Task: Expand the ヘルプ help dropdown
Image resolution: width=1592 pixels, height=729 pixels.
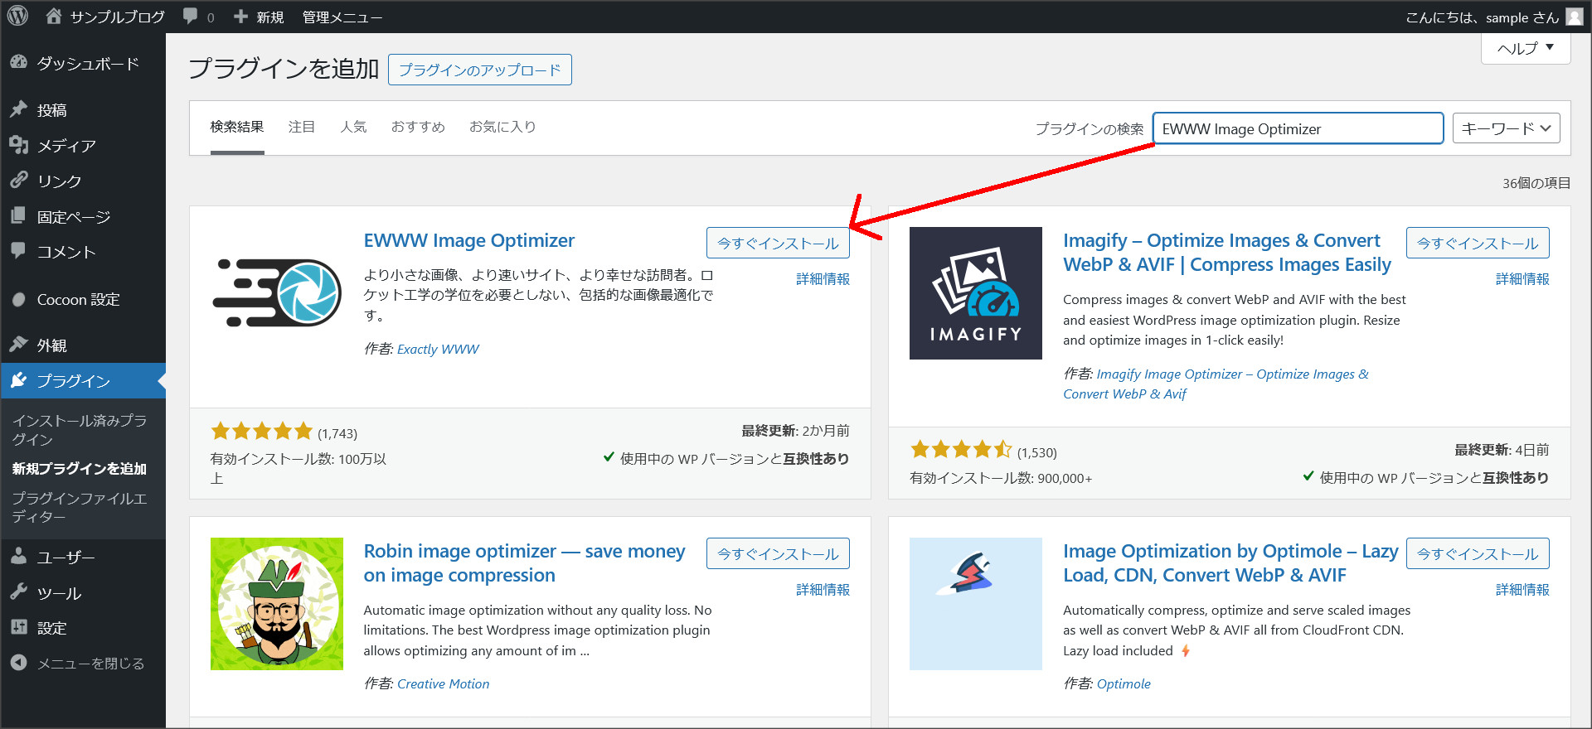Action: point(1525,48)
